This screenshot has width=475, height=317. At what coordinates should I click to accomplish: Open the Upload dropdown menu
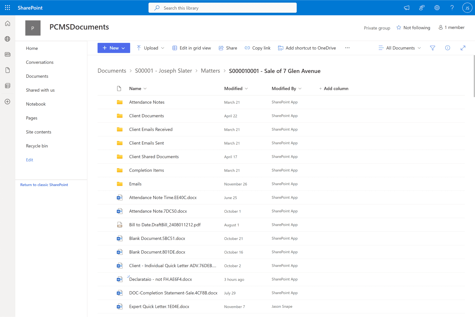coord(150,48)
